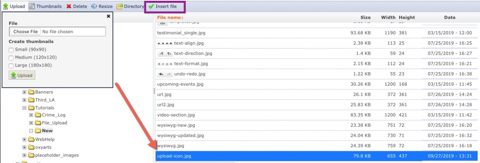This screenshot has width=480, height=163.
Task: Expand the oxyarts folder
Action: click(24, 147)
